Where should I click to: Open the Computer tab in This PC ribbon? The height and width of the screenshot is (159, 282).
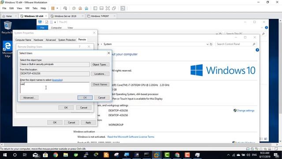(x=56, y=28)
